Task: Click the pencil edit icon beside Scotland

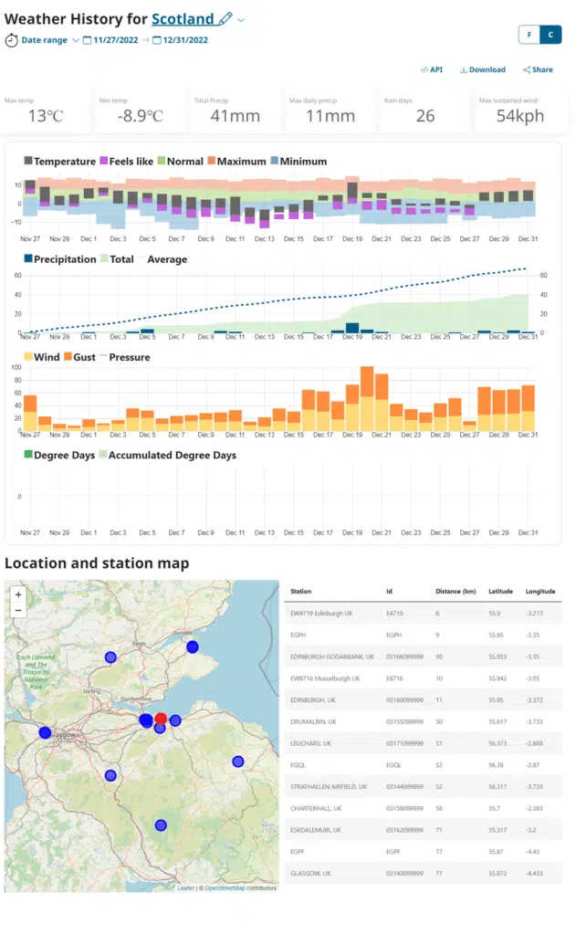Action: point(225,19)
